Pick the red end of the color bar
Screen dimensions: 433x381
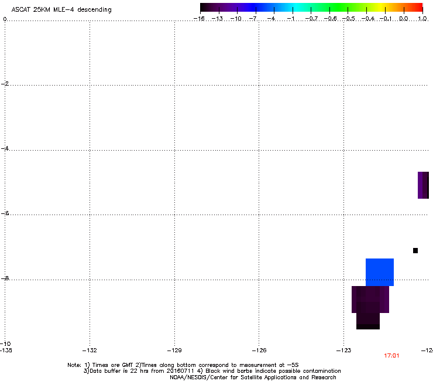(x=418, y=8)
